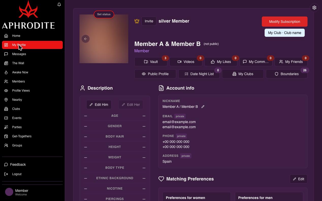
Task: Open Awake Now section
Action: click(33, 72)
